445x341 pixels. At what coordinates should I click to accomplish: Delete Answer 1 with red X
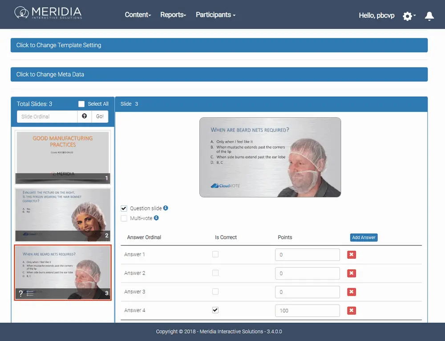(352, 255)
